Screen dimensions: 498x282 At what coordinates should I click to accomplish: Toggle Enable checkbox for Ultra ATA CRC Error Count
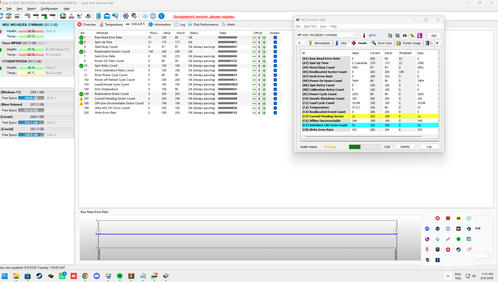point(275,108)
